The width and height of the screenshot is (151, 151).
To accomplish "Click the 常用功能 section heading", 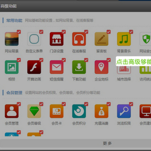I will pos(14,21).
